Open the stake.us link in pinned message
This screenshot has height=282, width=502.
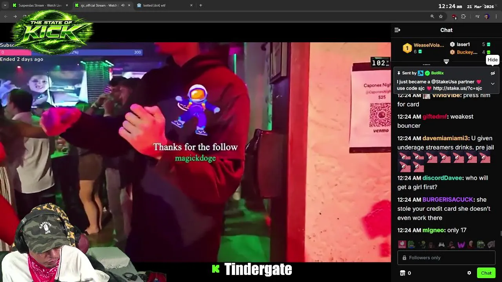pyautogui.click(x=458, y=88)
